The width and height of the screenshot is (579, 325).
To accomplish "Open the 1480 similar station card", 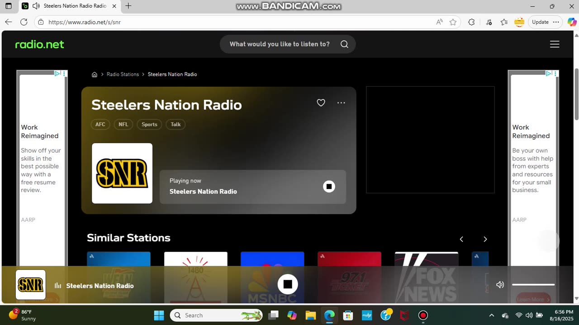I will [x=195, y=277].
